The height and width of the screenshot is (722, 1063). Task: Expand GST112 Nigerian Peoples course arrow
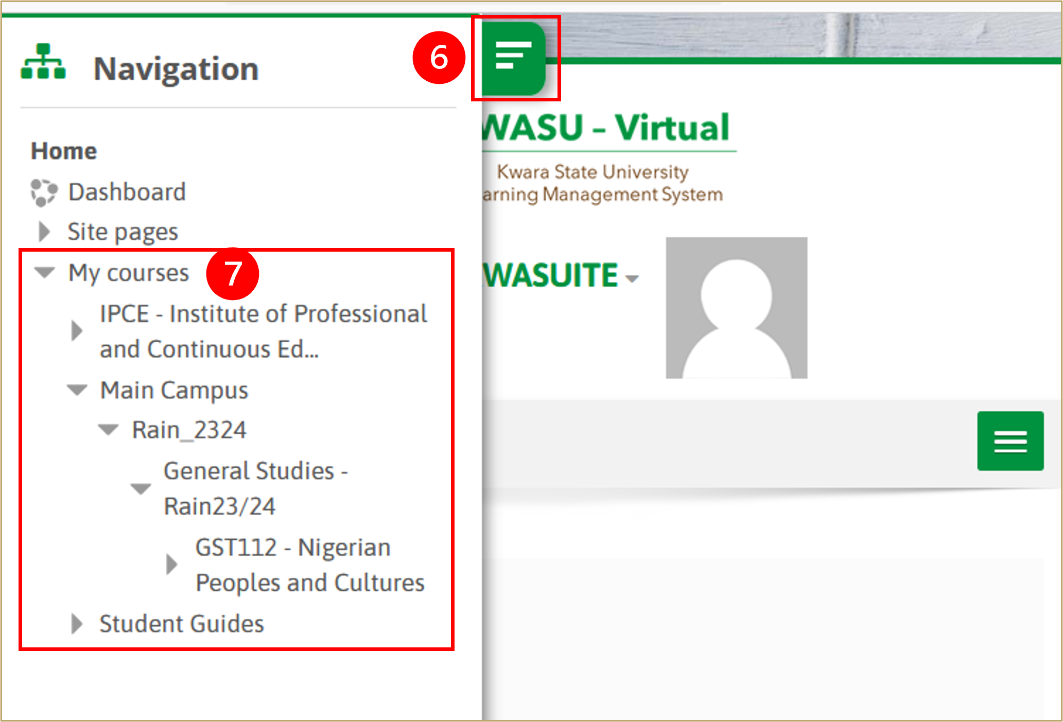coord(172,564)
